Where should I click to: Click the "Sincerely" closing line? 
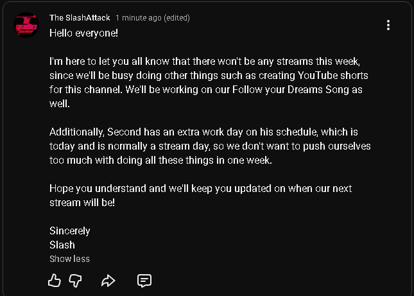70,231
